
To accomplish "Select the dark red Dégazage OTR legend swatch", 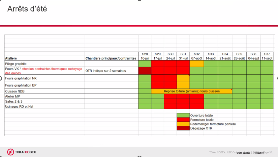I will (183, 128).
